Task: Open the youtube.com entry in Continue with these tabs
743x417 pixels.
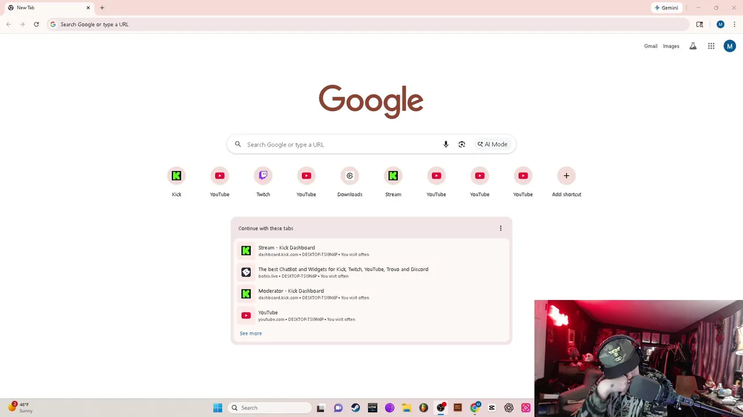Action: coord(371,316)
